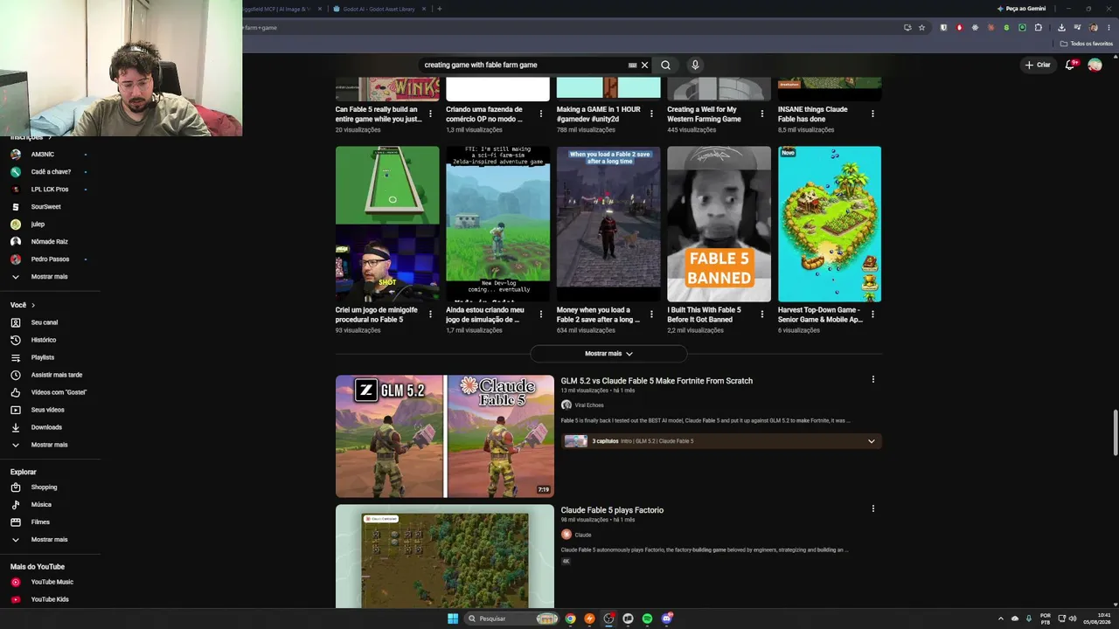Open the Fable 2 save short thumbnail

[x=608, y=224]
